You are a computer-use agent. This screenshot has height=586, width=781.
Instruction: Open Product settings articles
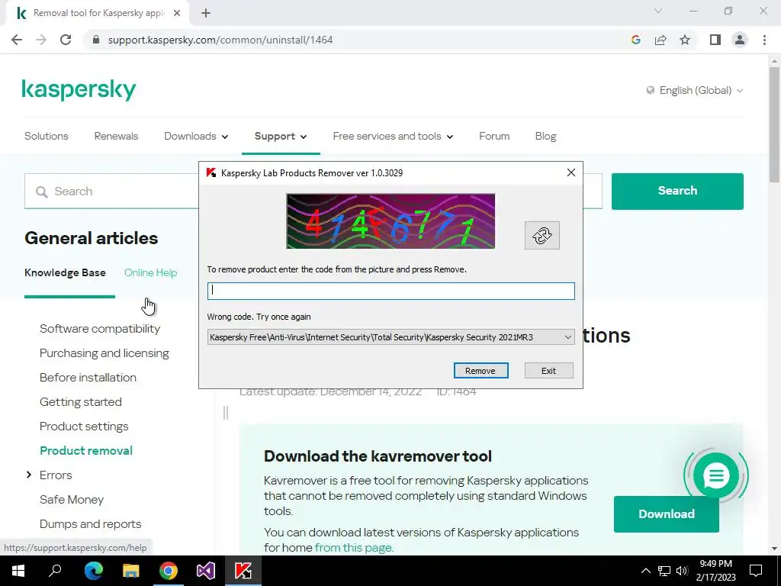(84, 426)
